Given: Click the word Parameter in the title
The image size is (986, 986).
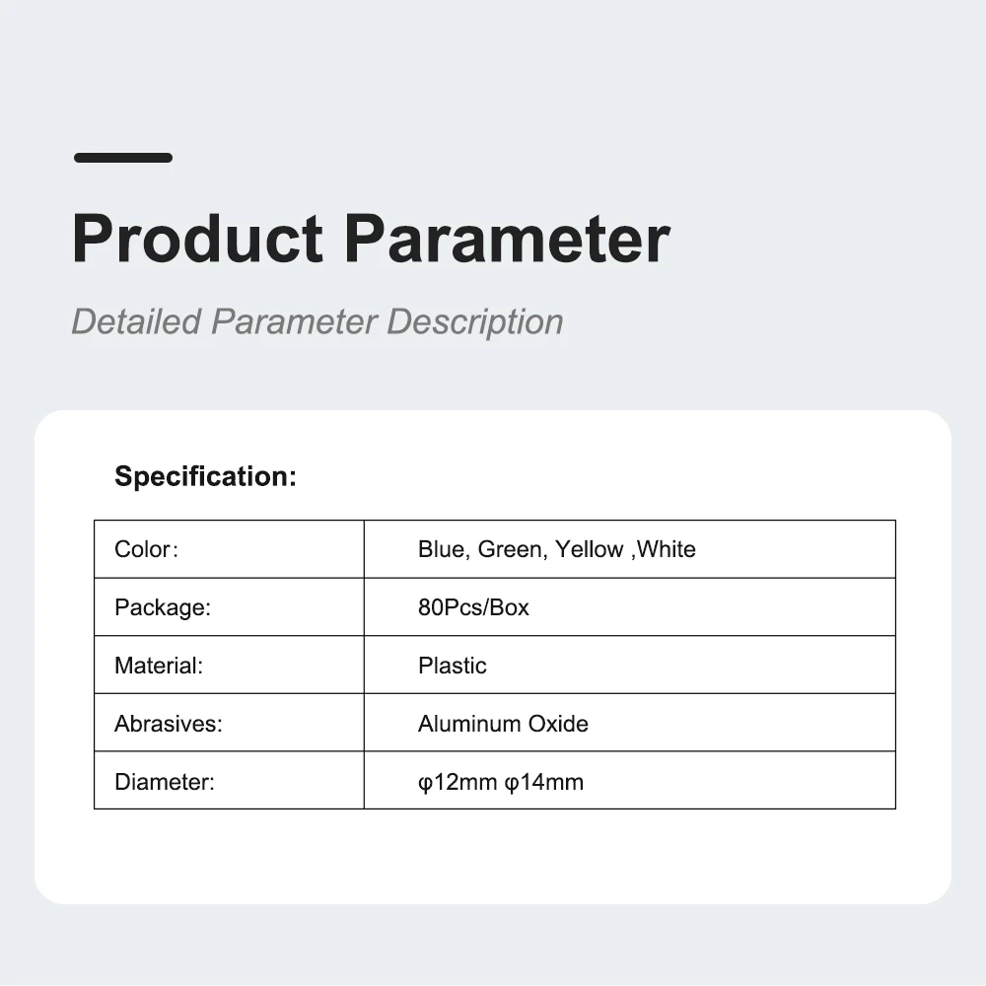Looking at the screenshot, I should coord(507,239).
